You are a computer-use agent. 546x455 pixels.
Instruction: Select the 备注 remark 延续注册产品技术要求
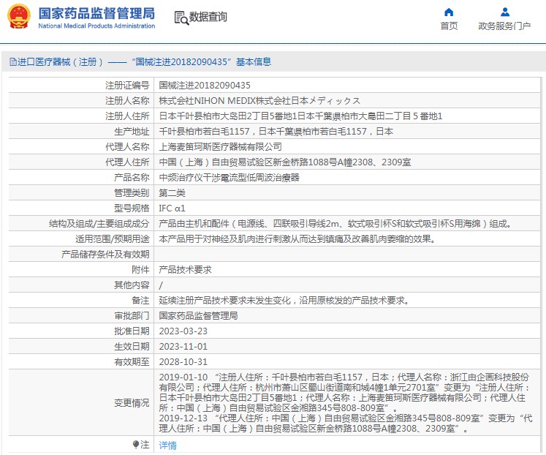284,301
